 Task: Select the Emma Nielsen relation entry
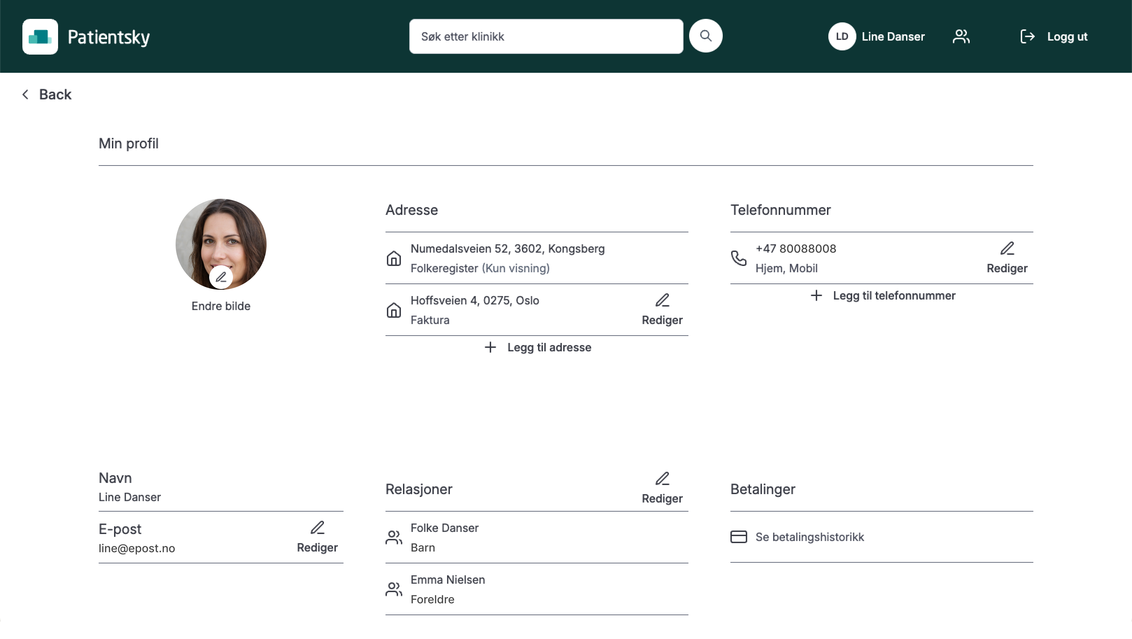pyautogui.click(x=447, y=589)
